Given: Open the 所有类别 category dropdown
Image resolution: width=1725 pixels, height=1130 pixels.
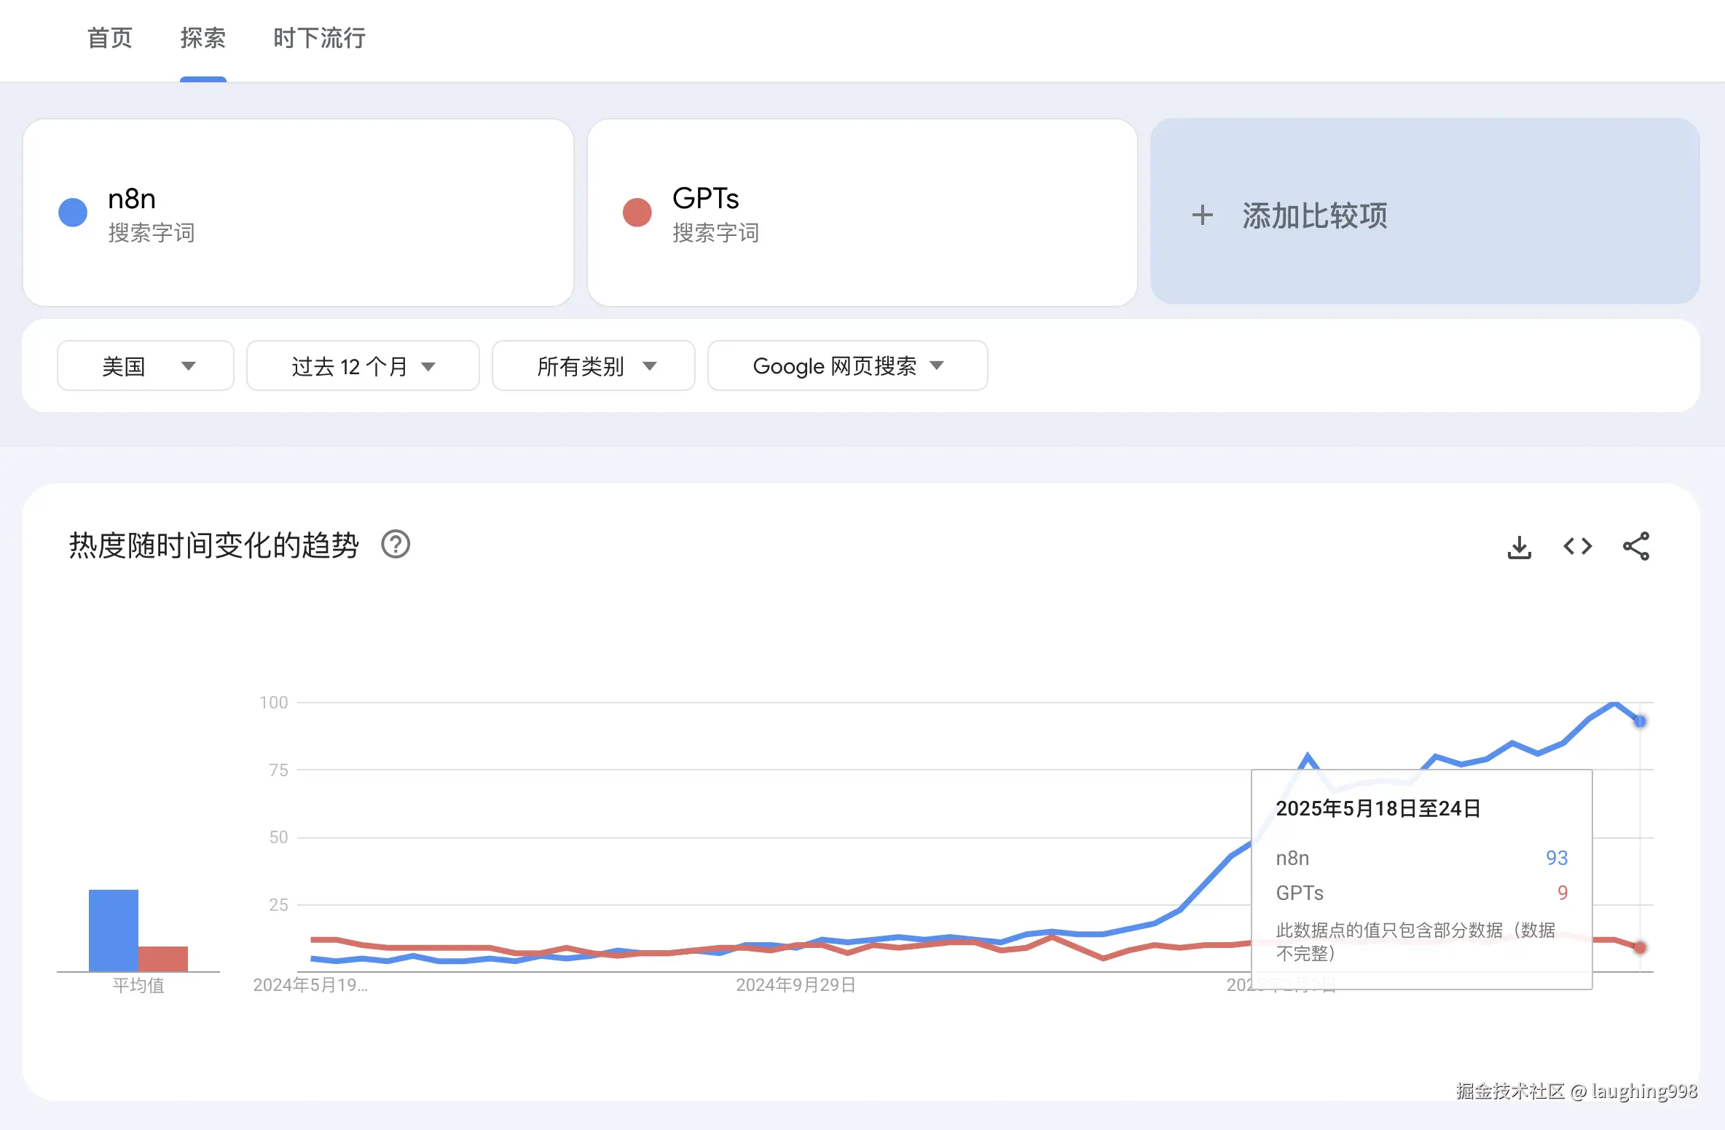Looking at the screenshot, I should 594,366.
